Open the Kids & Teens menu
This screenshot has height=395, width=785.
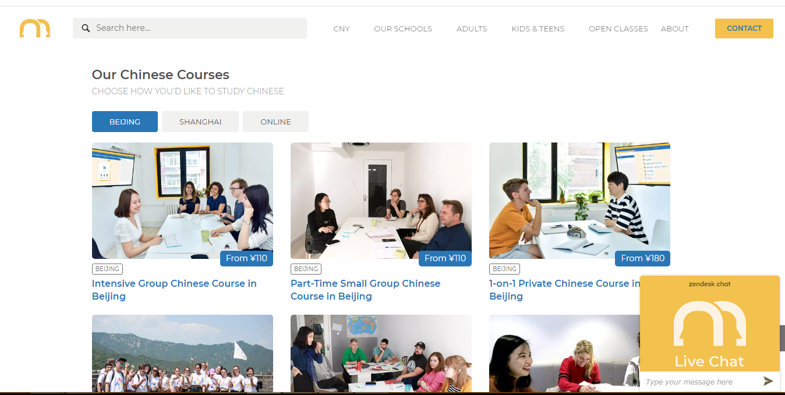pyautogui.click(x=538, y=29)
